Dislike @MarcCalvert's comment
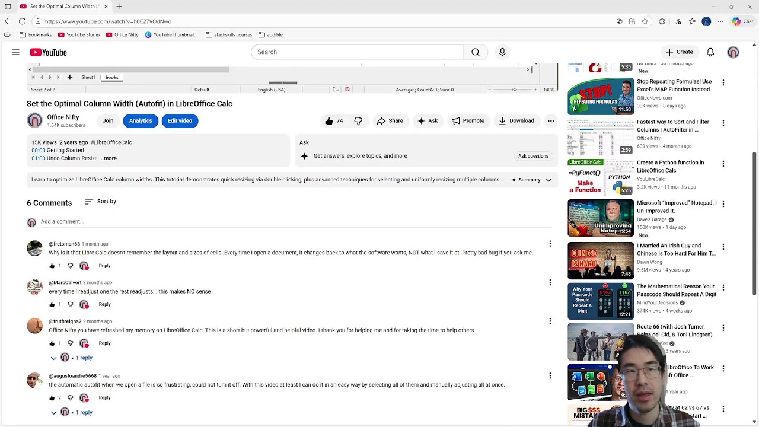 coord(70,304)
